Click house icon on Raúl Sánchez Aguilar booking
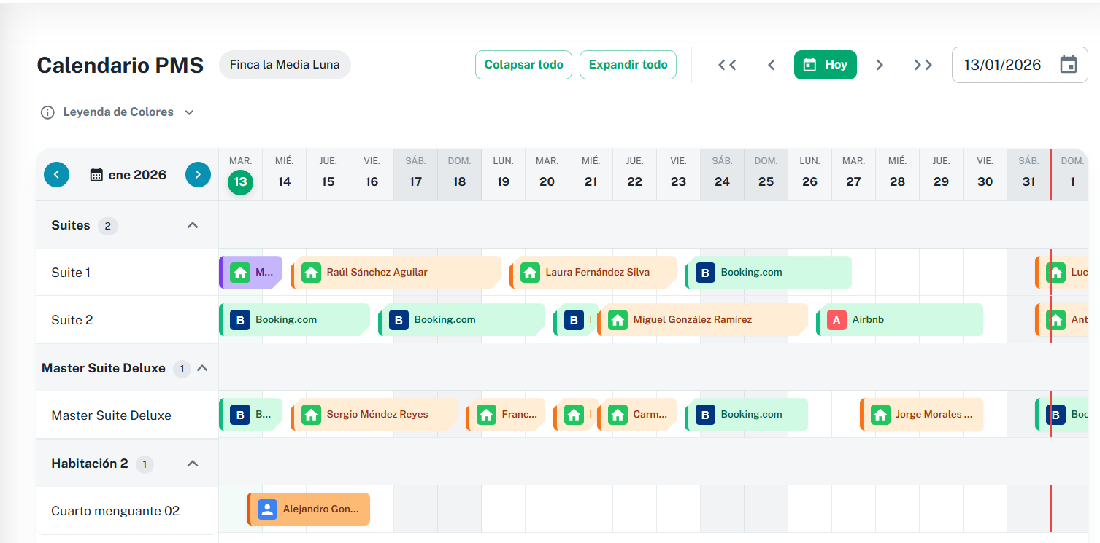1100x543 pixels. coord(312,273)
